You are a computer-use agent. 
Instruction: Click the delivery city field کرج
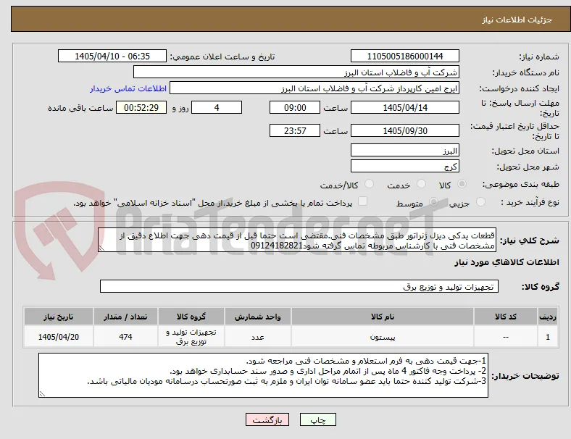coord(404,167)
